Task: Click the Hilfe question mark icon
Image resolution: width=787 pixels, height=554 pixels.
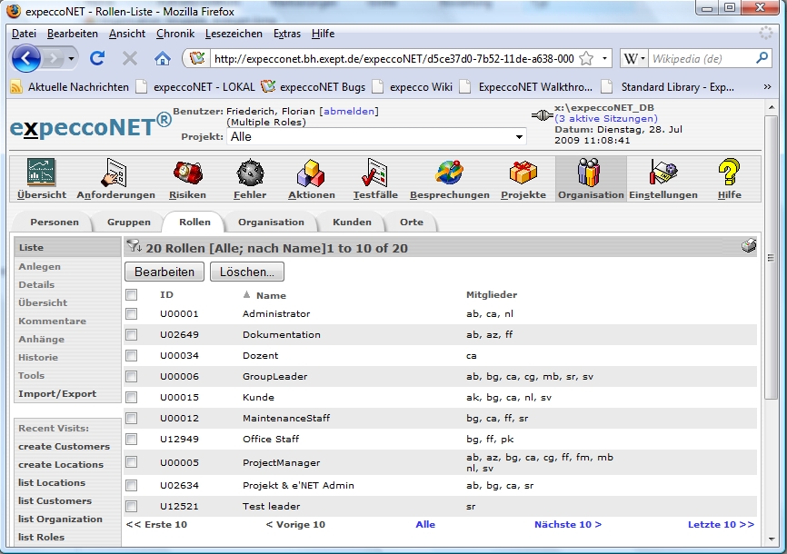Action: [x=729, y=173]
